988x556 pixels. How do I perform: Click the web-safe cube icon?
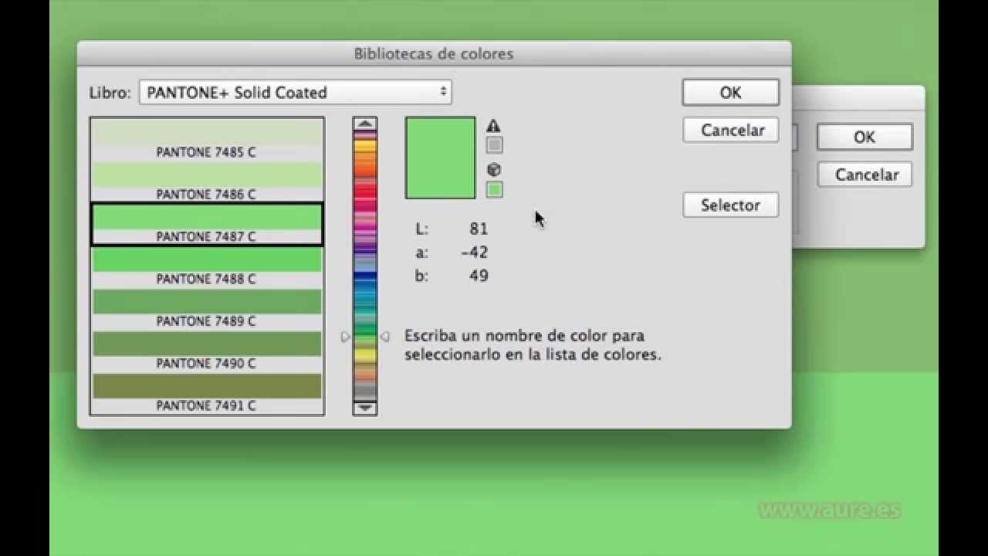pyautogui.click(x=494, y=170)
